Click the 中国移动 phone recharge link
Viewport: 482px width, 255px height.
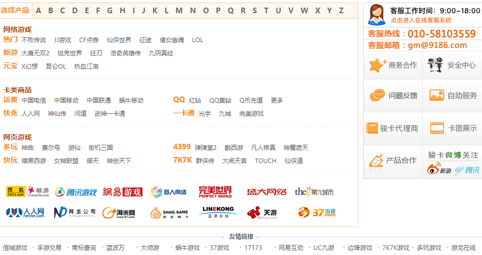66,100
